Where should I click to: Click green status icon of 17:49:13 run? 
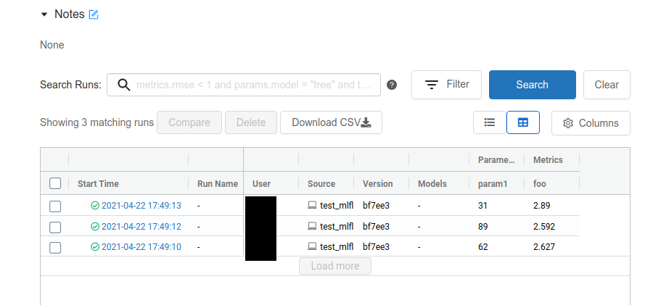click(95, 206)
